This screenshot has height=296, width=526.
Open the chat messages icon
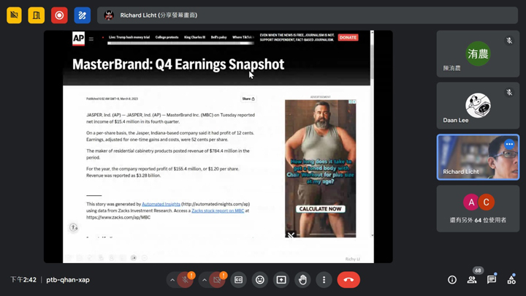[492, 280]
